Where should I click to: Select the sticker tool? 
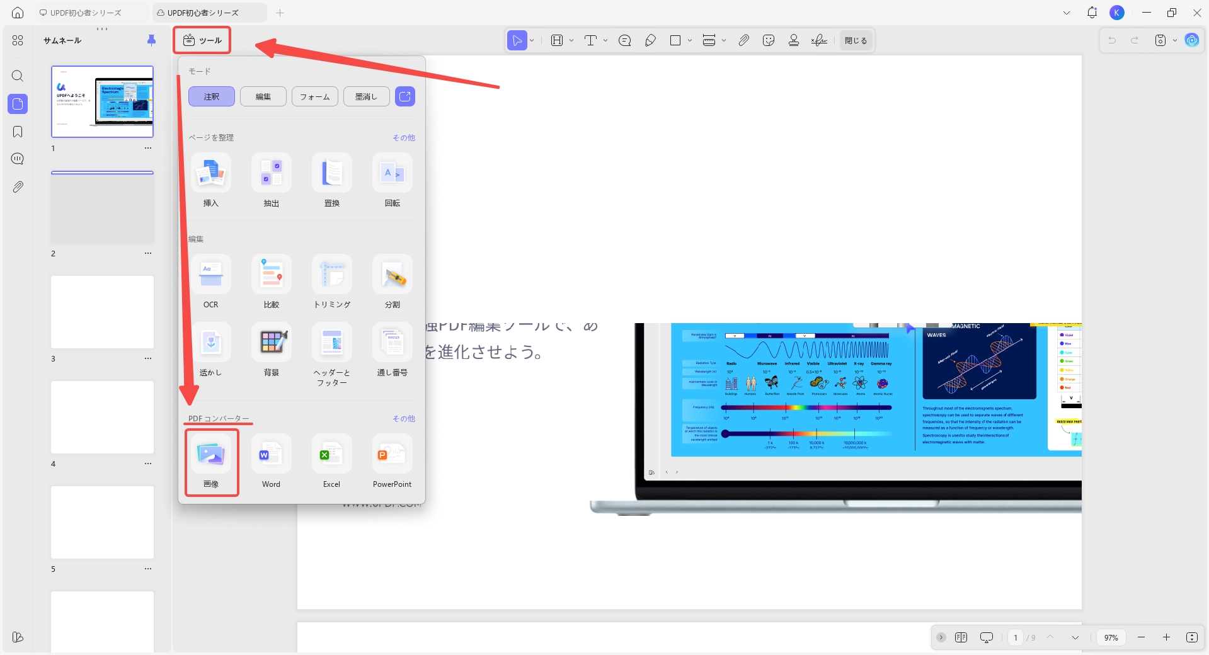click(769, 40)
